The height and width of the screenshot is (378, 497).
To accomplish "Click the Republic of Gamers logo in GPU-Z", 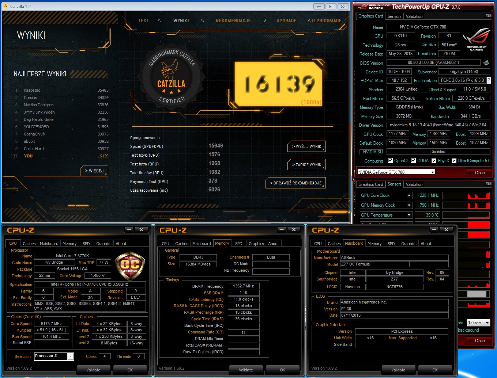I will coord(476,40).
